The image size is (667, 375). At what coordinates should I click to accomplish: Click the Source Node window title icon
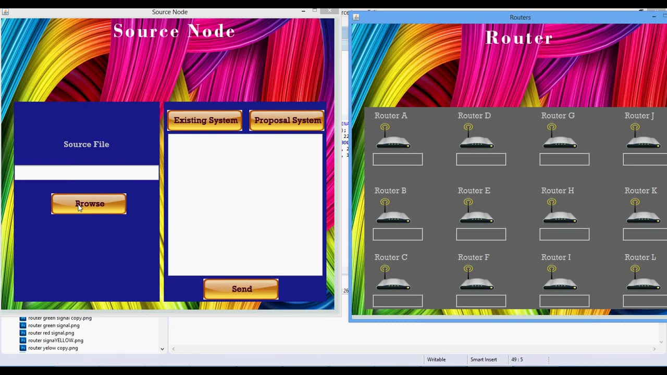[x=5, y=11]
